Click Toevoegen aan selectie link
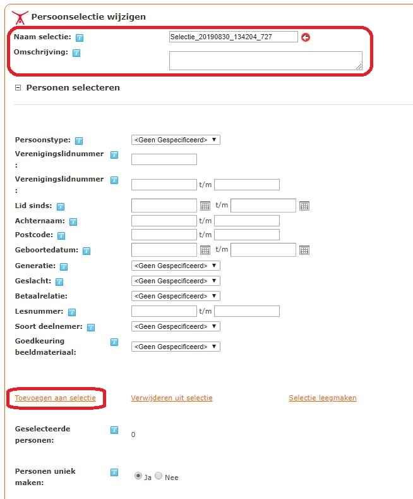 56,398
